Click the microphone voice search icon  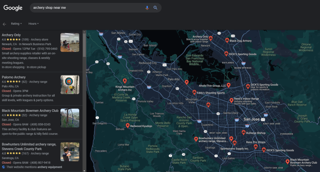147,8
